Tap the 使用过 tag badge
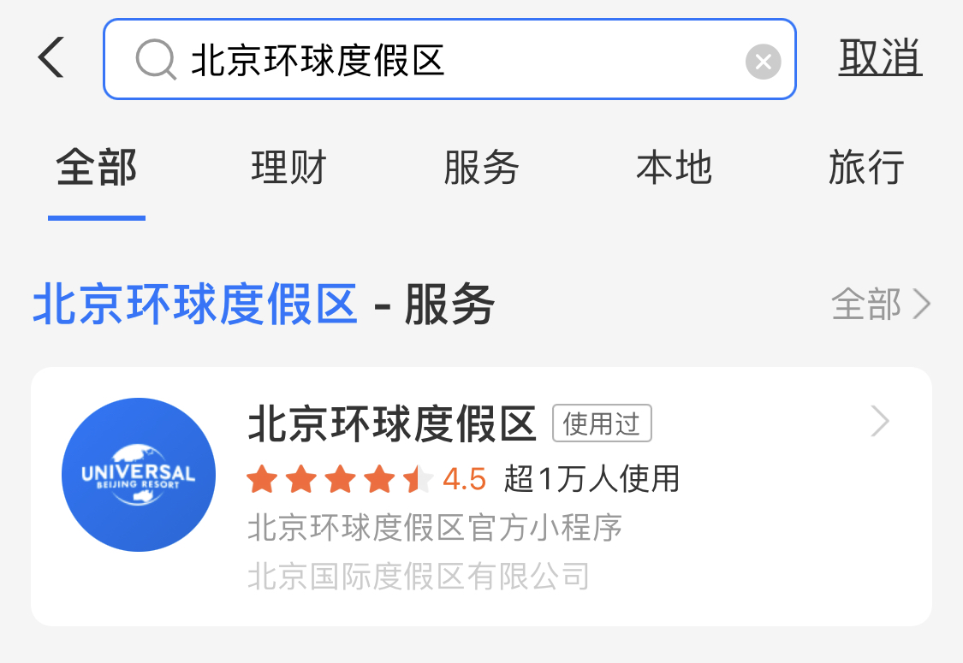The height and width of the screenshot is (663, 963). (602, 423)
